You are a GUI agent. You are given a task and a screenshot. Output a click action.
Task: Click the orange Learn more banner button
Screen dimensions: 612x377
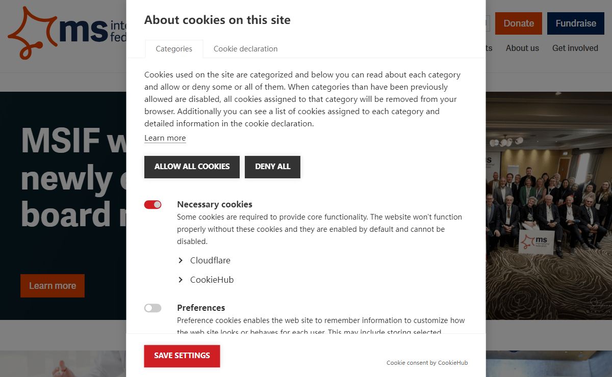[53, 286]
